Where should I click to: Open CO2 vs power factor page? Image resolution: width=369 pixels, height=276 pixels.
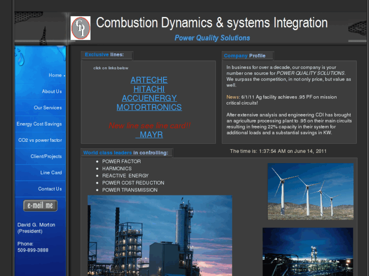[40, 140]
